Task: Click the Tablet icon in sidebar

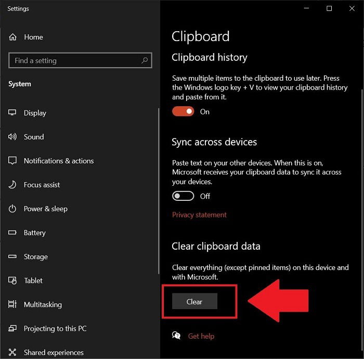Action: pyautogui.click(x=12, y=280)
